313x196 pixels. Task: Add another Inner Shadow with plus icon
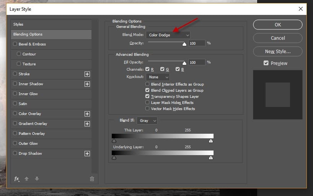pos(87,84)
